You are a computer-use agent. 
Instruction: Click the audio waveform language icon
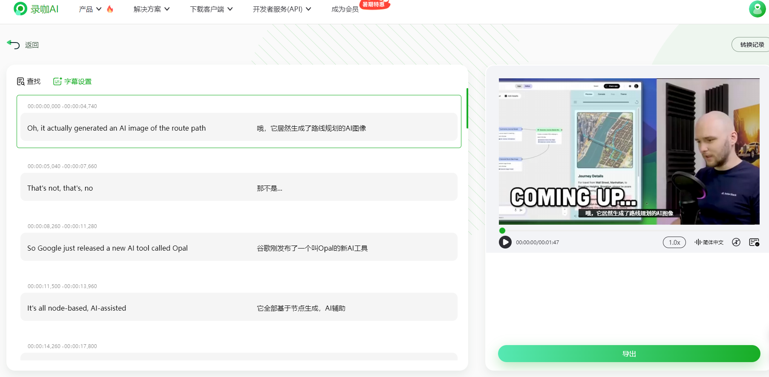pyautogui.click(x=698, y=242)
